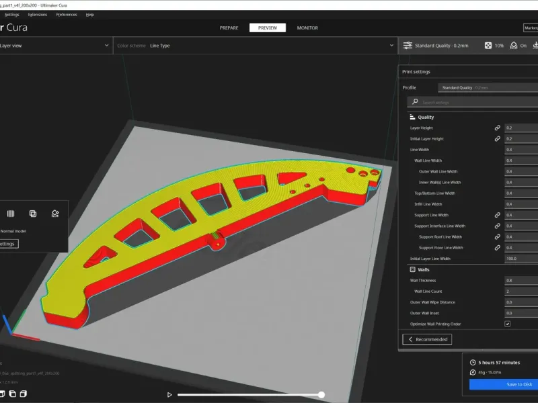Image resolution: width=538 pixels, height=403 pixels.
Task: Click the Outer Wall Inset label
Action: pos(424,313)
